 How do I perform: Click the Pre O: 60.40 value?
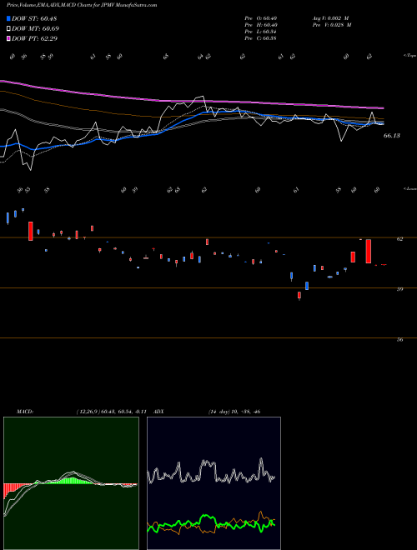(x=260, y=18)
